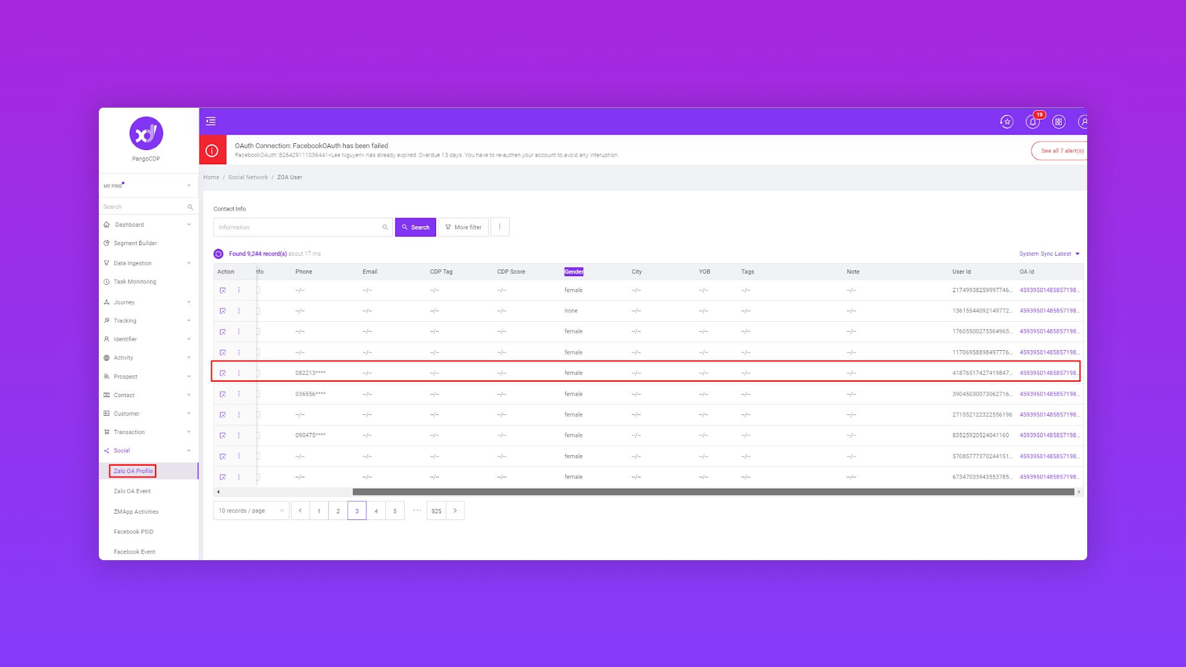Click the Contact Info information search field
The height and width of the screenshot is (667, 1186).
298,227
